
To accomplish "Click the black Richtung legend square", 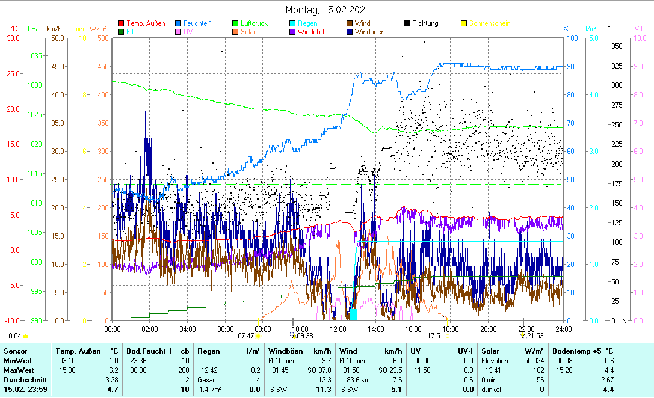I will click(x=407, y=24).
